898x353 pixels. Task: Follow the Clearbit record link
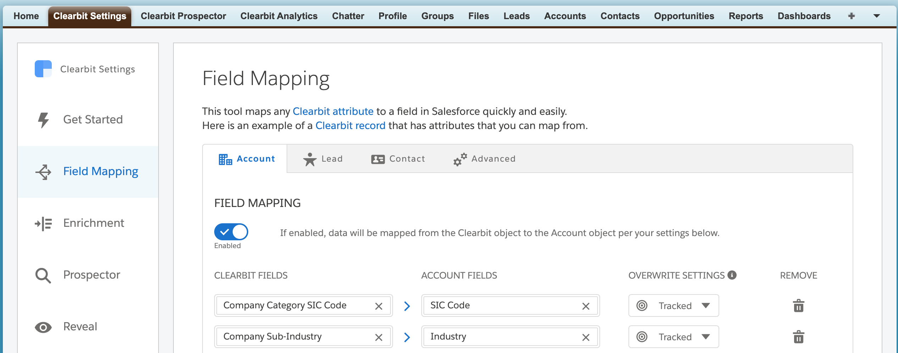[x=350, y=125]
